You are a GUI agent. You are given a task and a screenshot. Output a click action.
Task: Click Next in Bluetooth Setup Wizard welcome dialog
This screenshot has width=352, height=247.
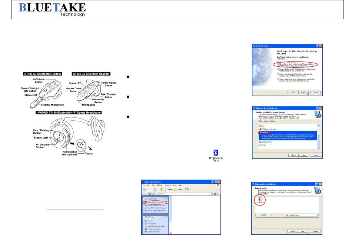point(303,93)
